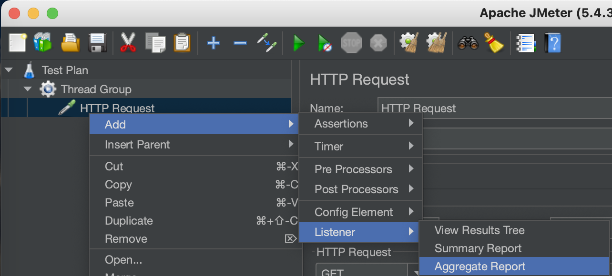Click the Shutdown X icon
The width and height of the screenshot is (612, 276).
coord(378,43)
